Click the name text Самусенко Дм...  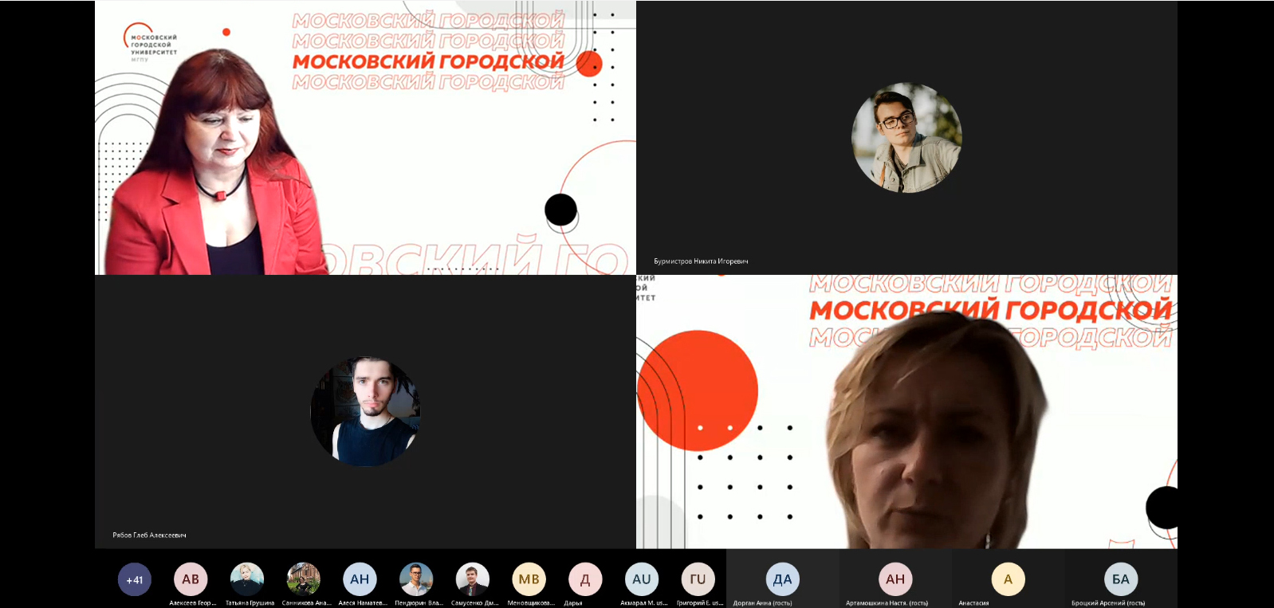pyautogui.click(x=474, y=603)
